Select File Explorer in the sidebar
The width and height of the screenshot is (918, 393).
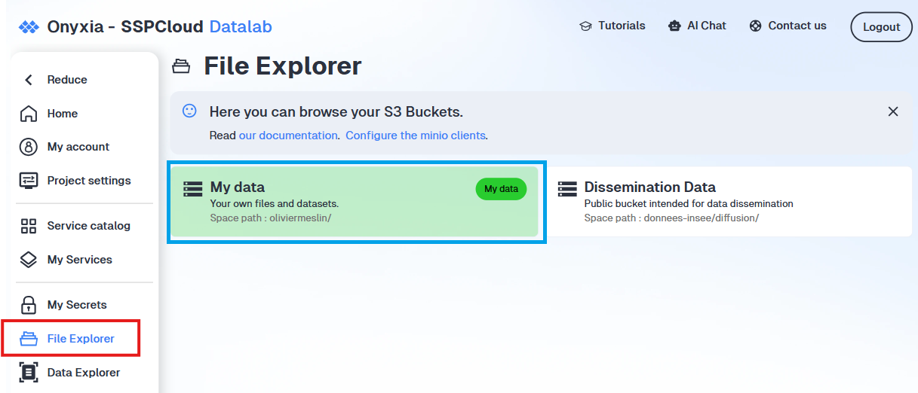70,339
